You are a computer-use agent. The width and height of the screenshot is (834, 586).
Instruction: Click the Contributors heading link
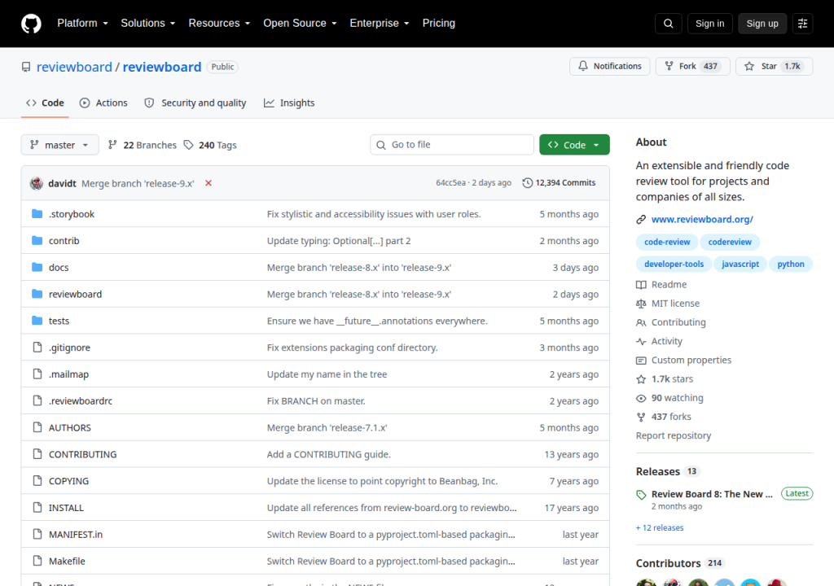coord(668,563)
